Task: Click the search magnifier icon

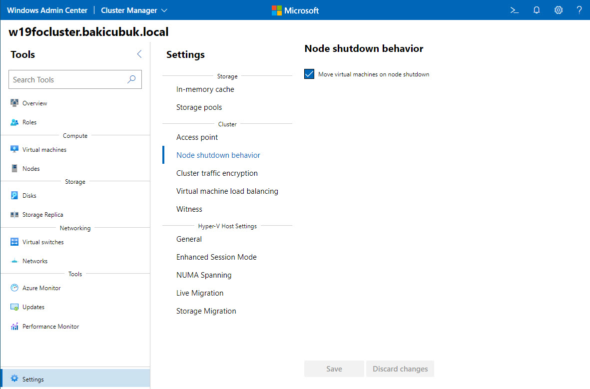Action: (x=131, y=79)
